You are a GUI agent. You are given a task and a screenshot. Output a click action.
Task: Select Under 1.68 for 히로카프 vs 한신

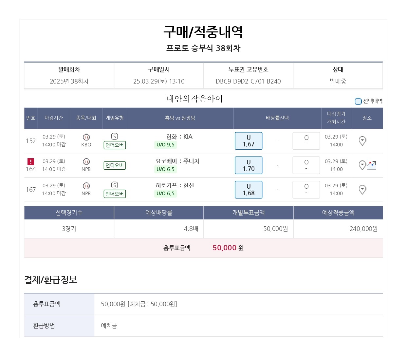tap(249, 190)
